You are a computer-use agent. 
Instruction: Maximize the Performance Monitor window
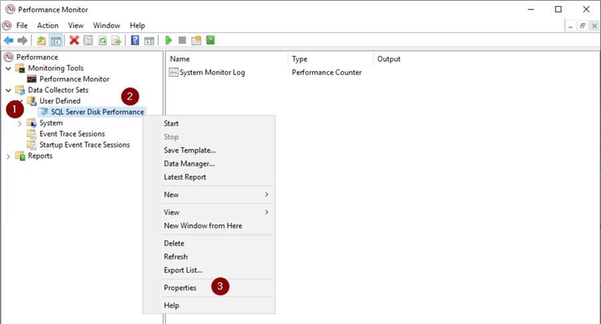click(x=558, y=9)
